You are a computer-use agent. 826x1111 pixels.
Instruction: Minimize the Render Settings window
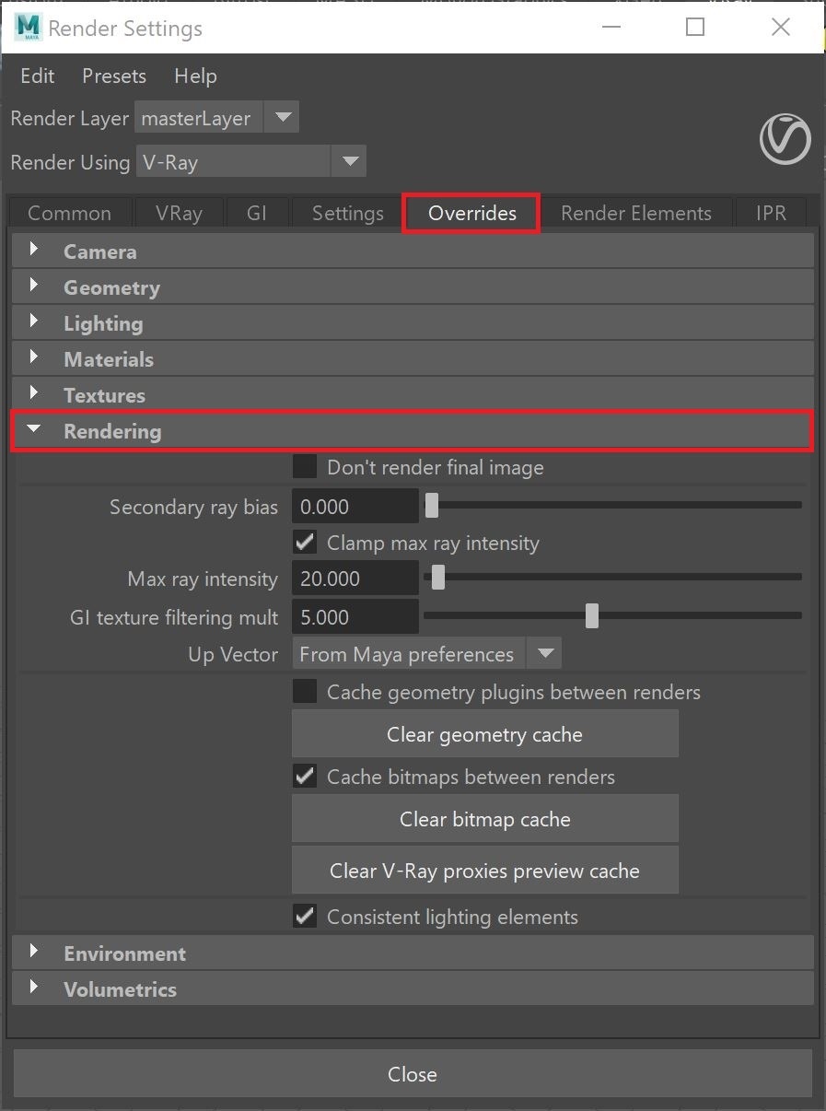tap(610, 27)
